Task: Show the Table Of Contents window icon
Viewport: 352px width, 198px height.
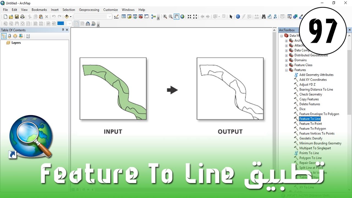Action: click(x=123, y=17)
